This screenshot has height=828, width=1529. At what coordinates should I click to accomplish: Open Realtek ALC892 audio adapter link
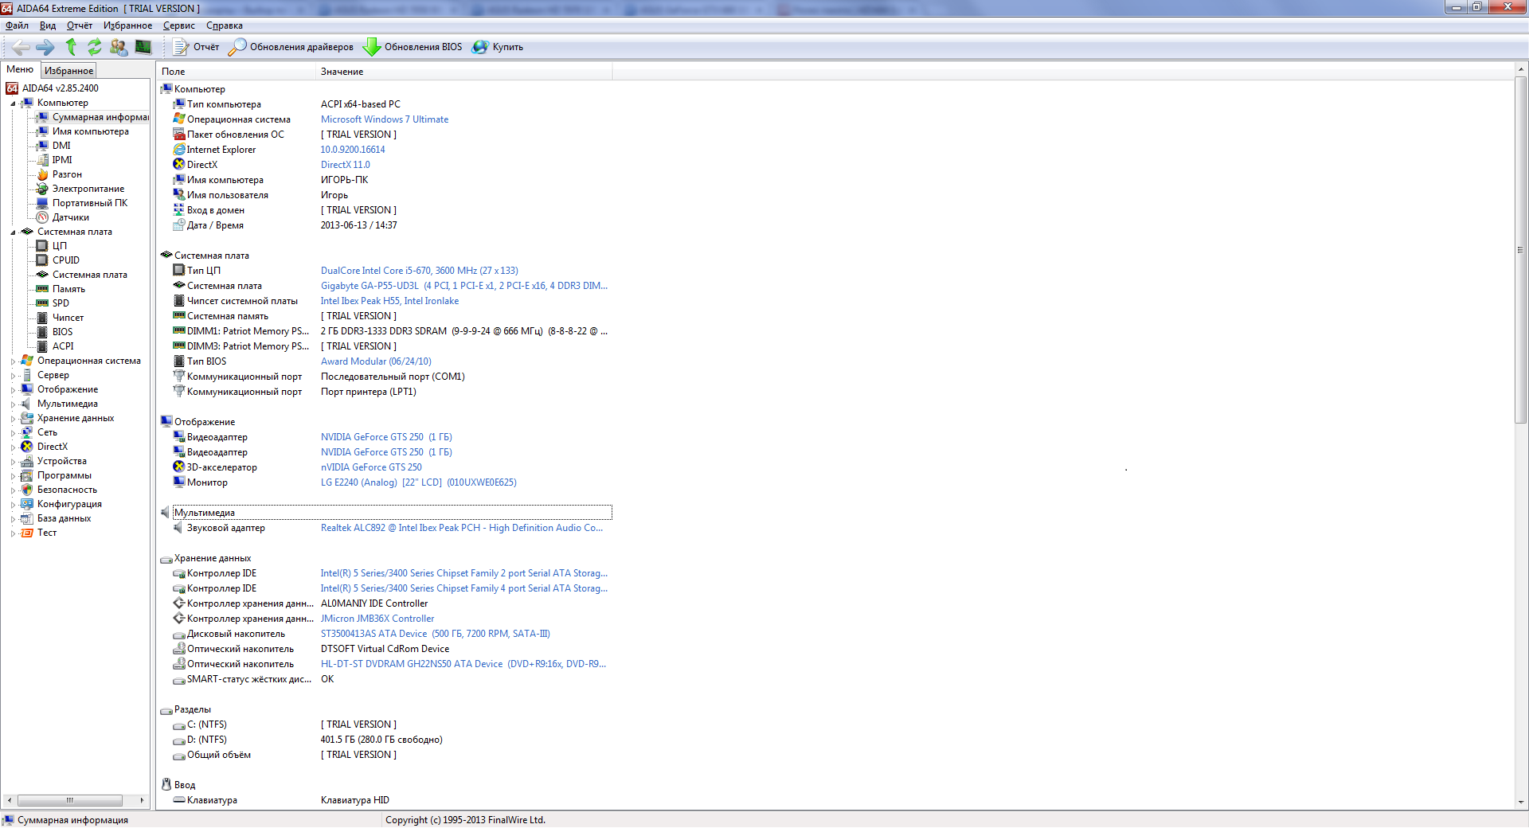(462, 528)
